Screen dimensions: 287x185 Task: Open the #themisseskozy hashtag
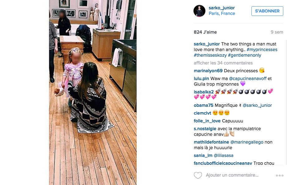point(210,55)
